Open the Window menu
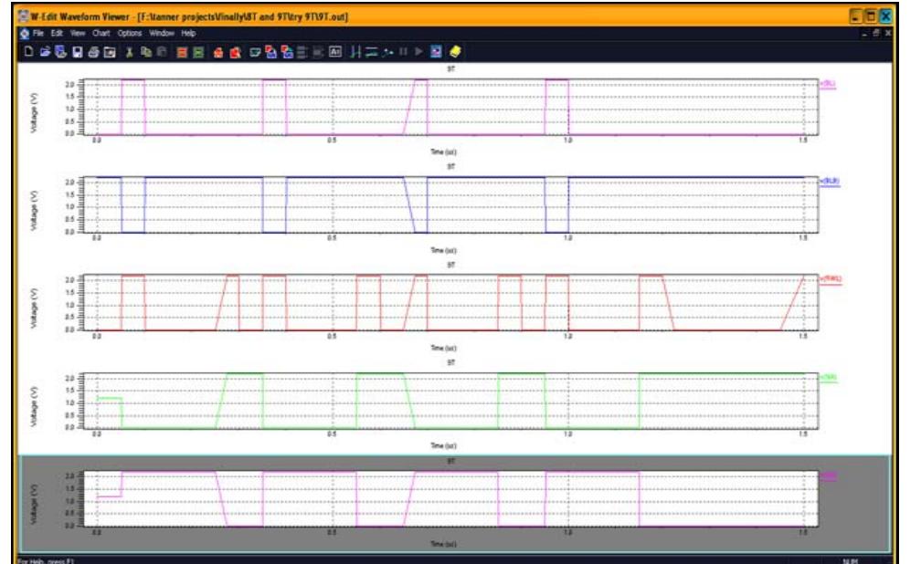The height and width of the screenshot is (564, 921). [161, 34]
